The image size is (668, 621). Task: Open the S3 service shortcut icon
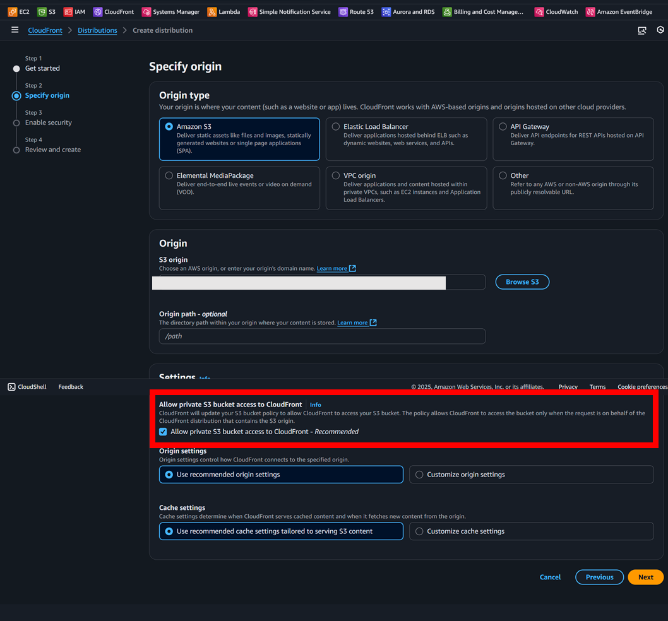pyautogui.click(x=42, y=12)
